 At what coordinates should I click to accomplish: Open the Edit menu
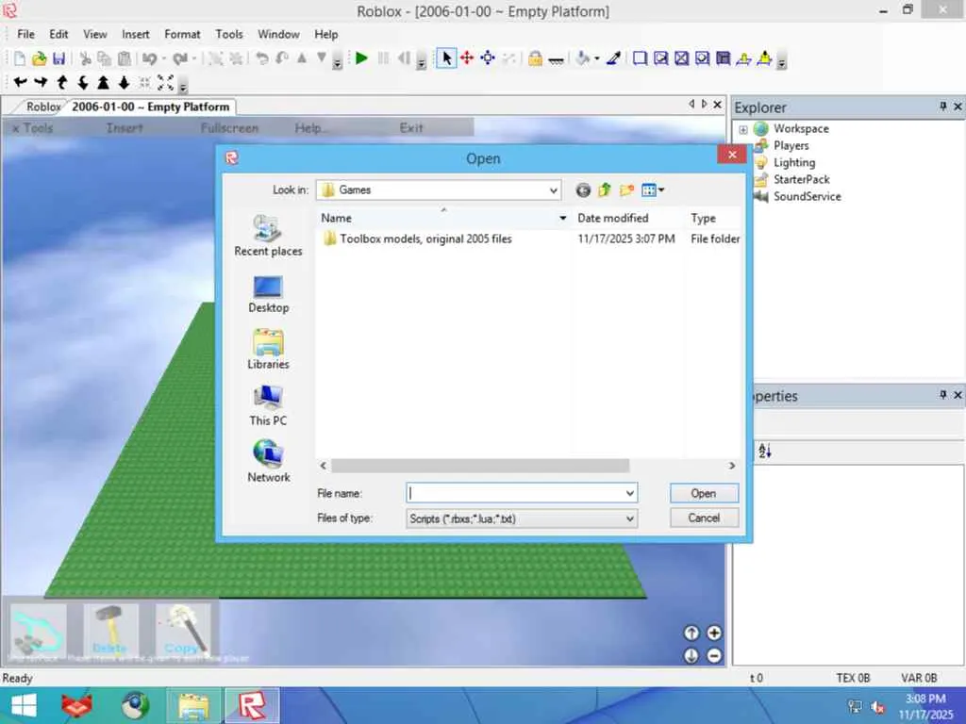tap(58, 35)
